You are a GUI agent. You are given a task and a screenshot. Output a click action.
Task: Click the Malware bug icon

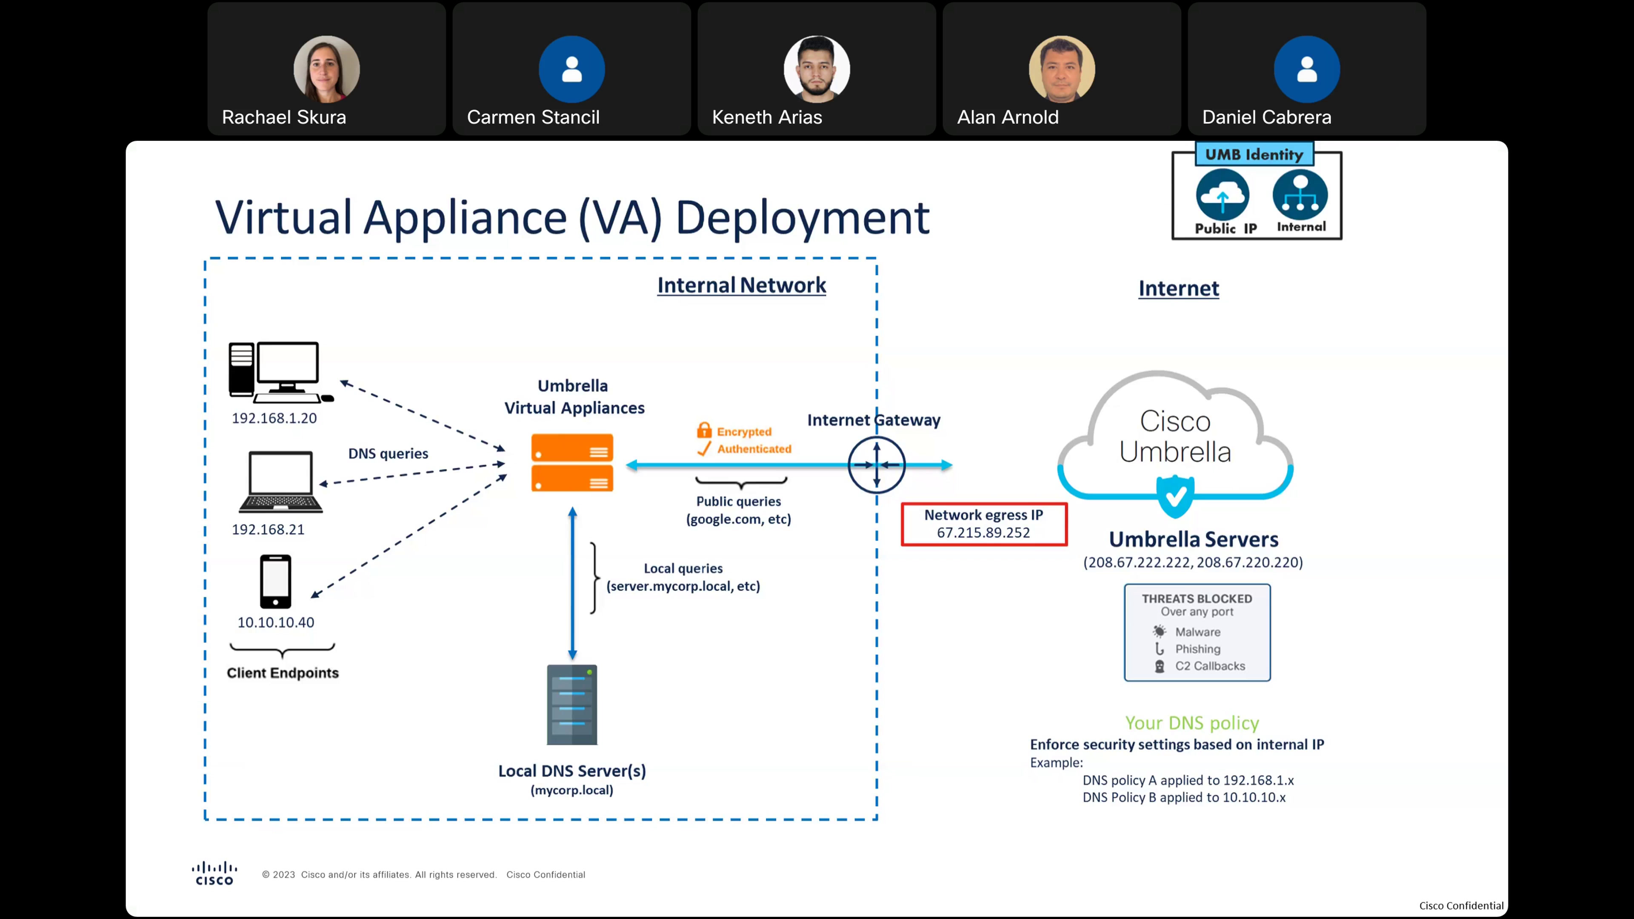(x=1160, y=631)
